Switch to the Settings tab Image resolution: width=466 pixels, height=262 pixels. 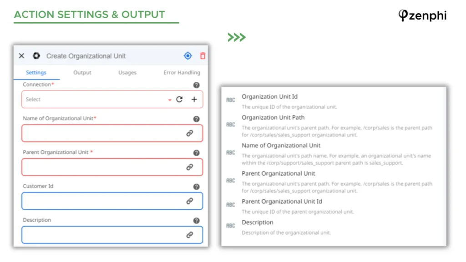36,72
